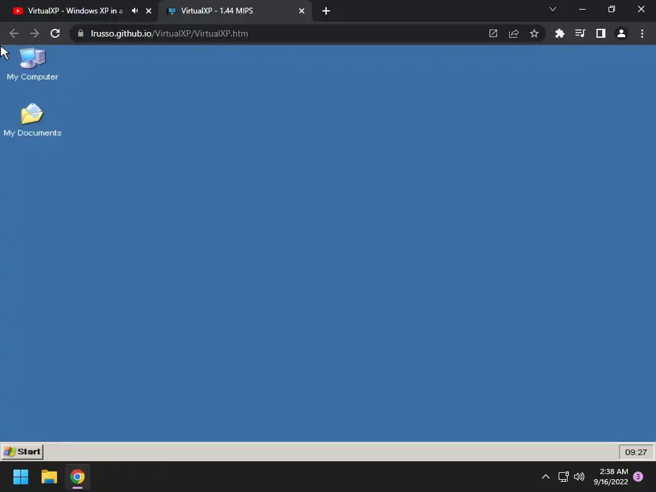
Task: Open the media controls icon
Action: [x=580, y=33]
